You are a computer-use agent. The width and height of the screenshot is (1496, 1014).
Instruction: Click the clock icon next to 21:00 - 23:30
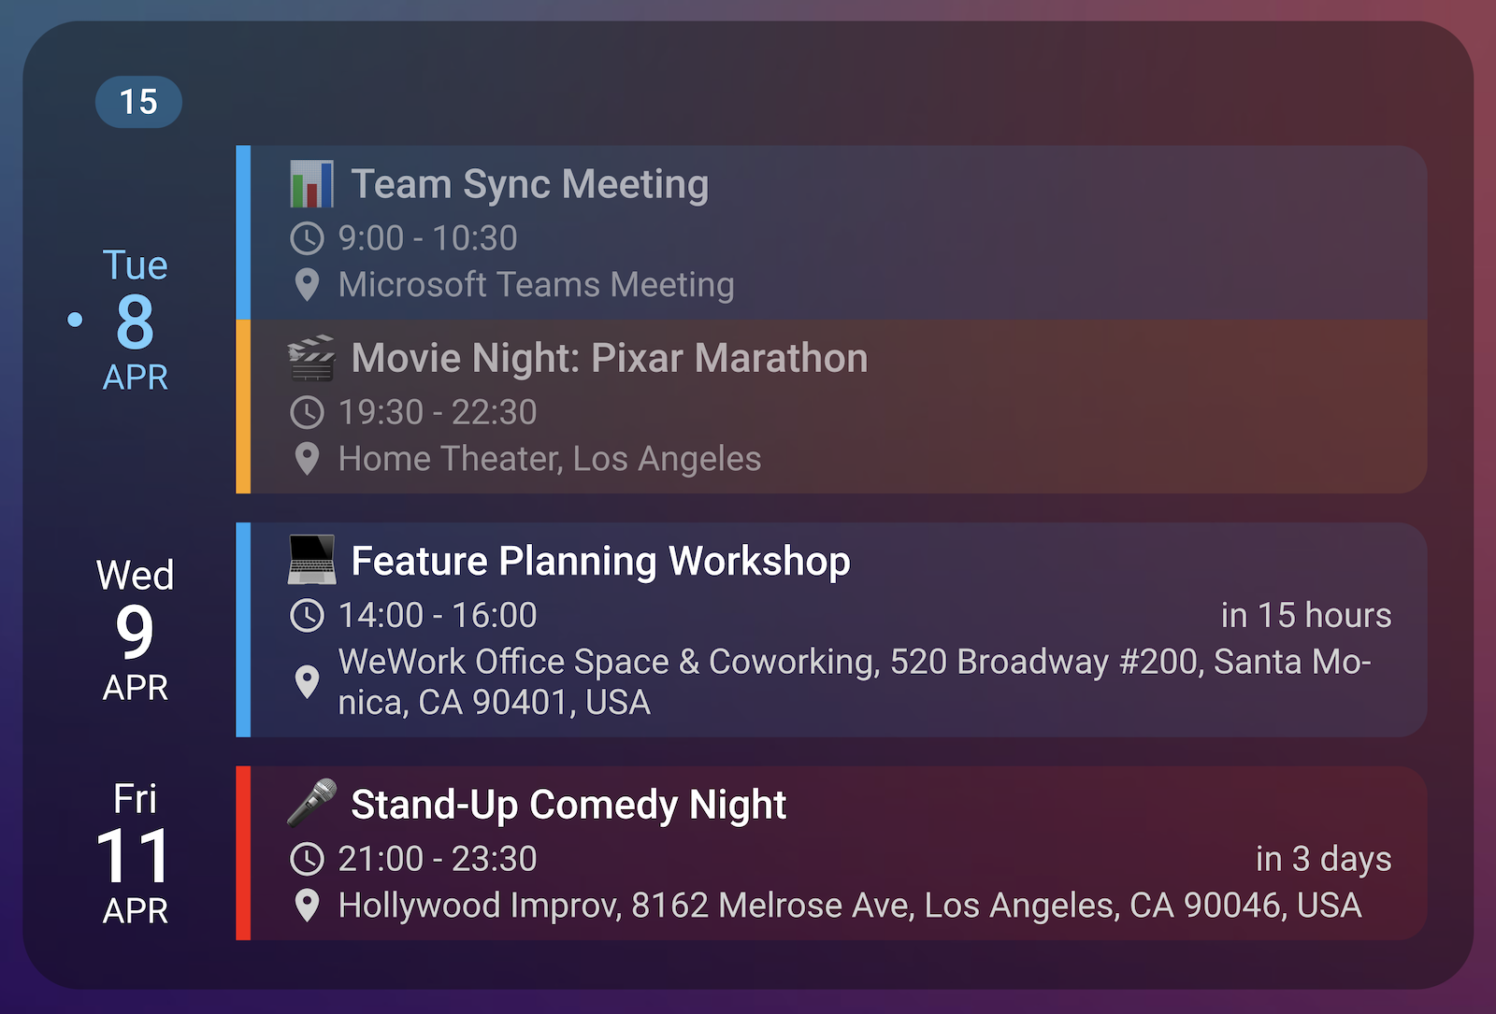click(x=307, y=859)
